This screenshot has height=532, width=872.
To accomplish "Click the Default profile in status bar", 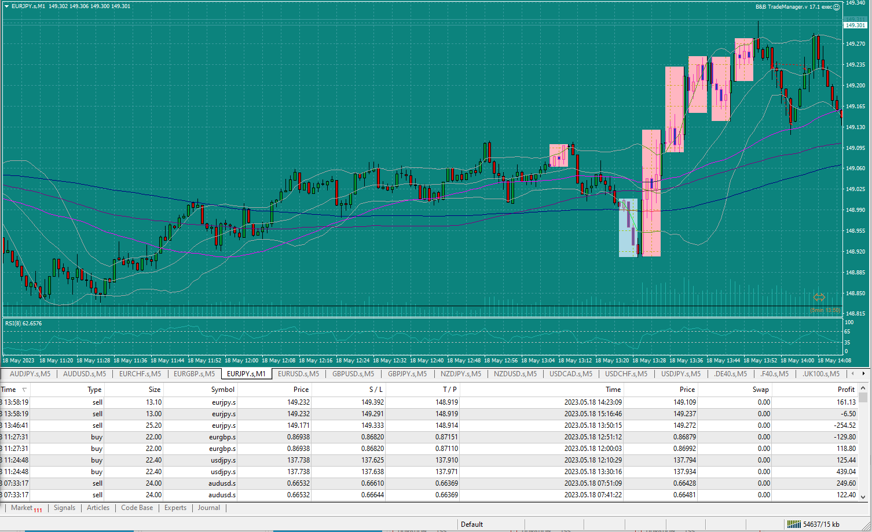I will pos(472,524).
